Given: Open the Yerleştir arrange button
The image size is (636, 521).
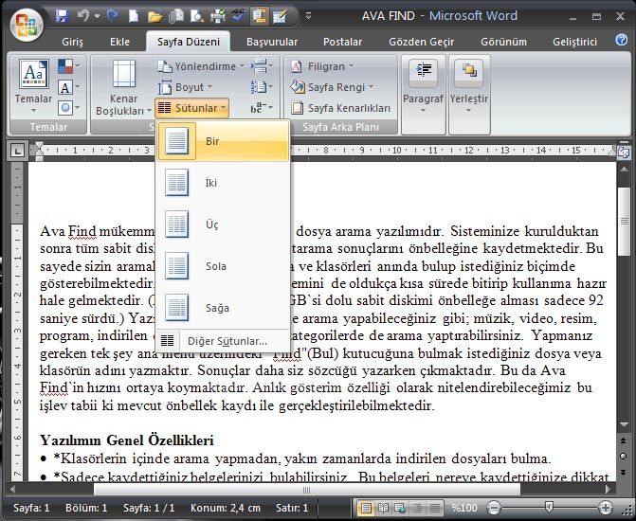Looking at the screenshot, I should pos(469,94).
